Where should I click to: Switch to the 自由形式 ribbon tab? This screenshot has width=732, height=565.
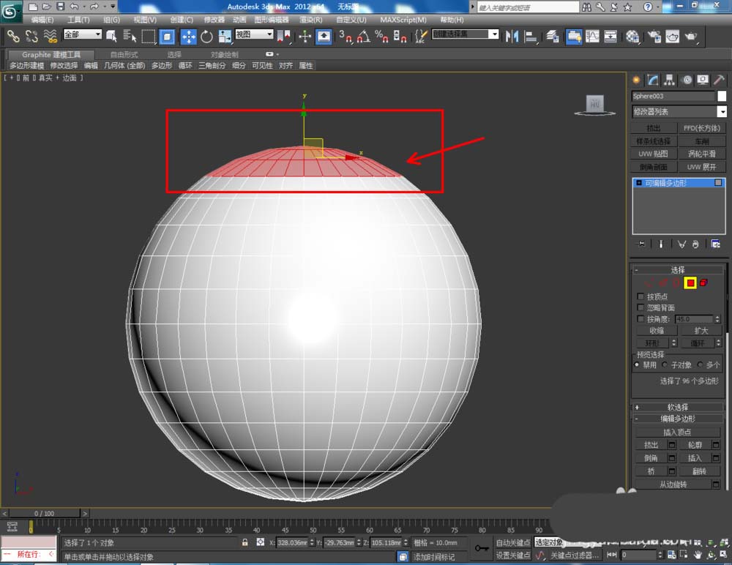pyautogui.click(x=124, y=55)
